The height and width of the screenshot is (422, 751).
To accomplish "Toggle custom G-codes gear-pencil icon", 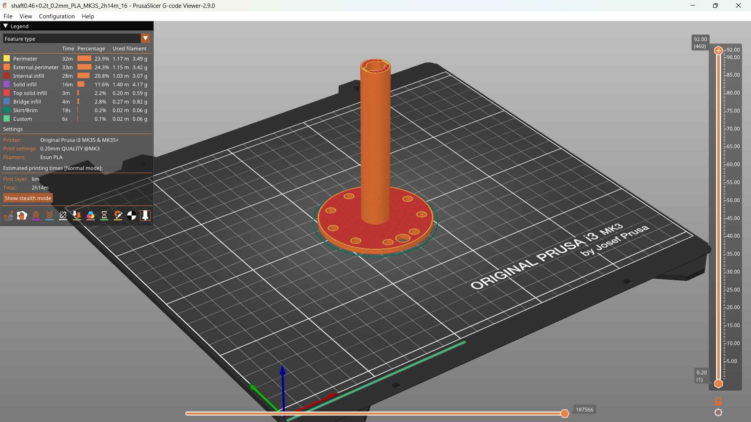I will [118, 215].
